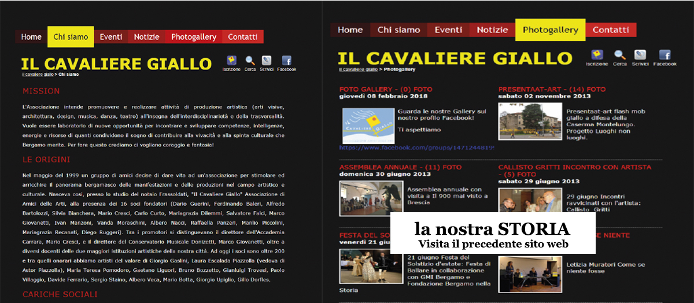Viewport: 694px width, 303px height.
Task: Click the Mission section heading
Action: click(41, 91)
